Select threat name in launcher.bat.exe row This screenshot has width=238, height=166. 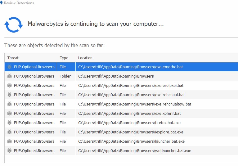[x=34, y=141]
